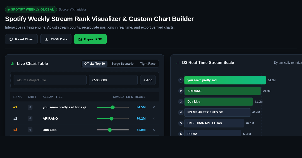This screenshot has width=302, height=158.
Task: Click the ARIRANG album title in the table
Action: tap(50, 119)
